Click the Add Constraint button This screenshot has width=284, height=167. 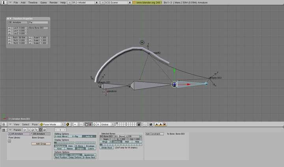click(155, 134)
